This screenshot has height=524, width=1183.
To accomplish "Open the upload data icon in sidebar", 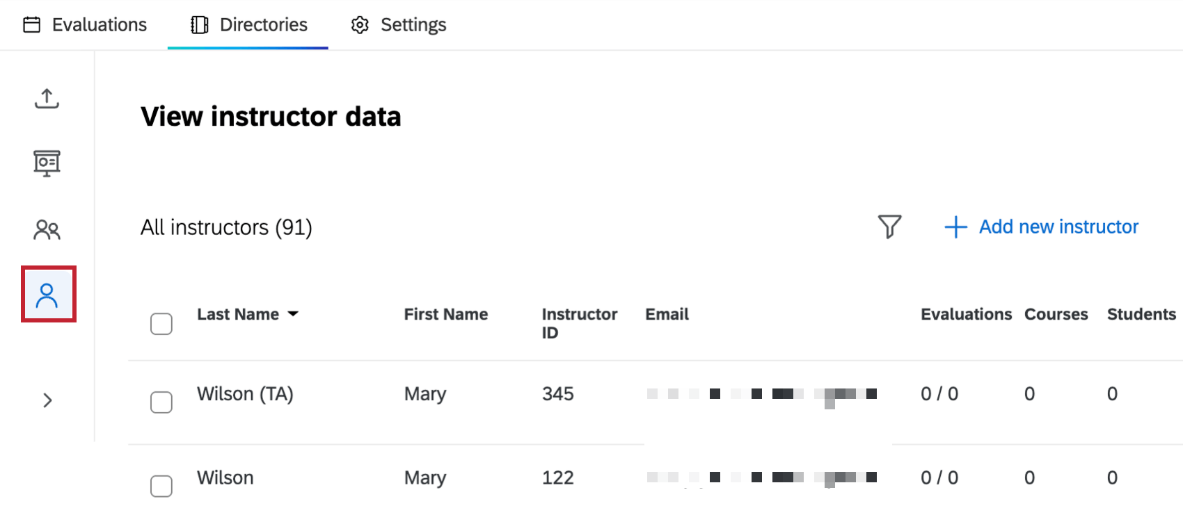I will tap(47, 98).
